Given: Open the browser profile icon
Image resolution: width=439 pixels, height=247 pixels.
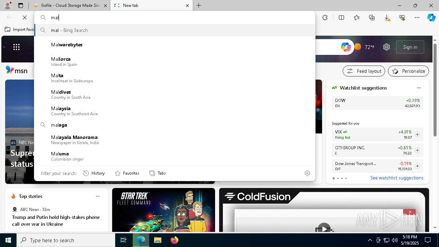Looking at the screenshot, I should 8,5.
